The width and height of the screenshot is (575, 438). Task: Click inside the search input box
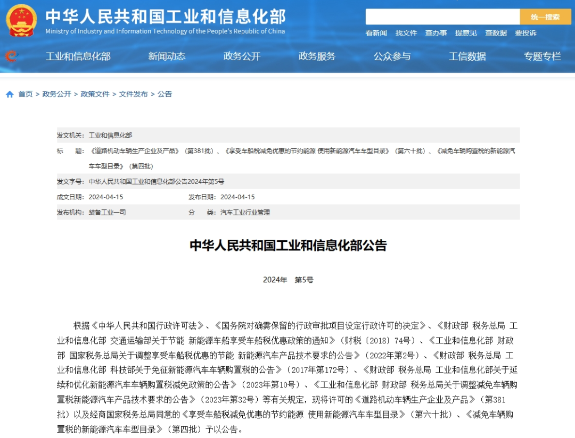[442, 16]
